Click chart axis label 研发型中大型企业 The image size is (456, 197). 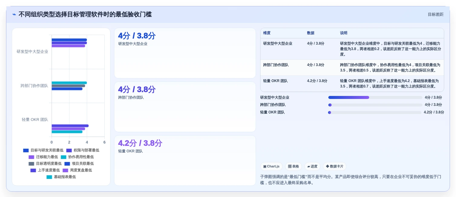tap(32, 52)
